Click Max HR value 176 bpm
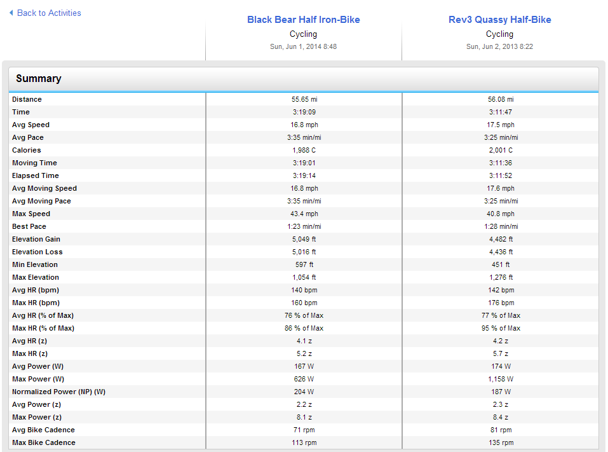Screen dimensions: 608x452 [501, 303]
